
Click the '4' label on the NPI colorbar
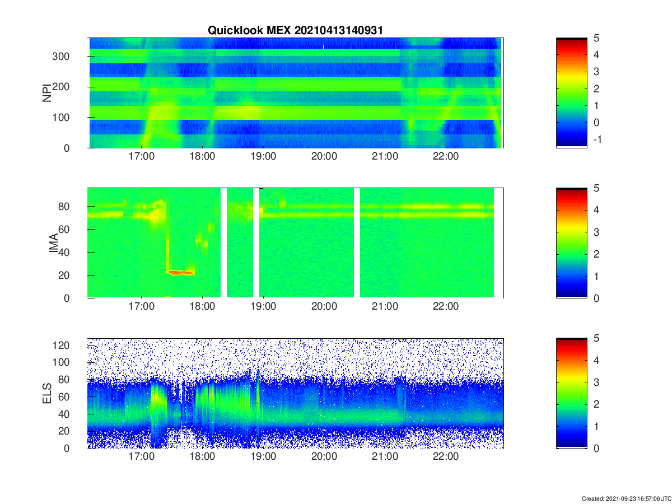coord(596,55)
